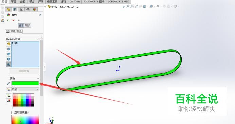Add selected color to swatch
Image resolution: width=235 pixels, height=124 pixels.
click(x=9, y=96)
